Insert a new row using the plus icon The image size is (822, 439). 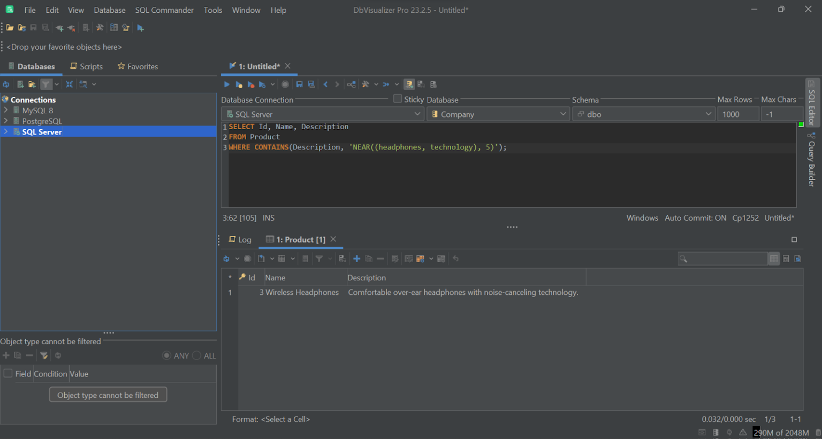pos(356,258)
